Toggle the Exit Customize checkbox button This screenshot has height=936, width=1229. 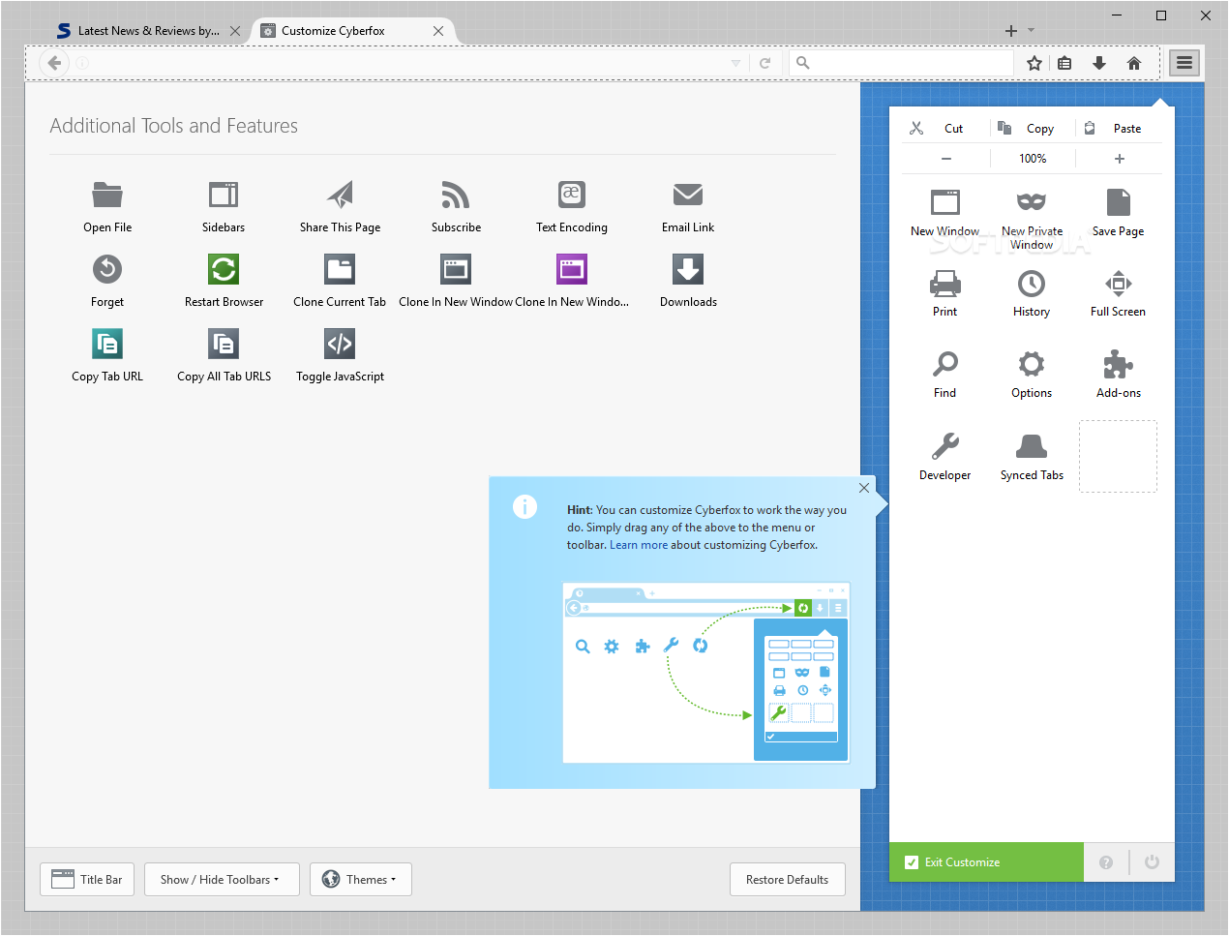[986, 862]
